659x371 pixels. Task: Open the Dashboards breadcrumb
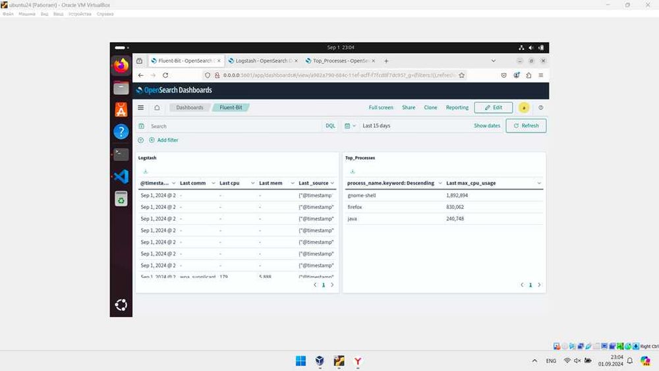[x=190, y=107]
